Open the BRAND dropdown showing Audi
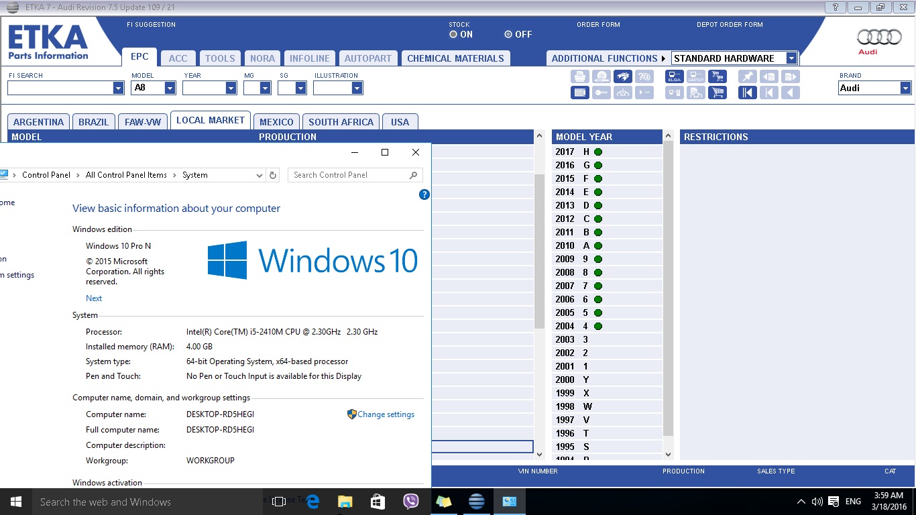916x515 pixels. [905, 88]
